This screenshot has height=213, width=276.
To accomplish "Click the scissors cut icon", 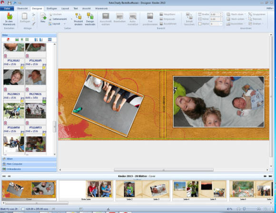I will pos(33,14).
